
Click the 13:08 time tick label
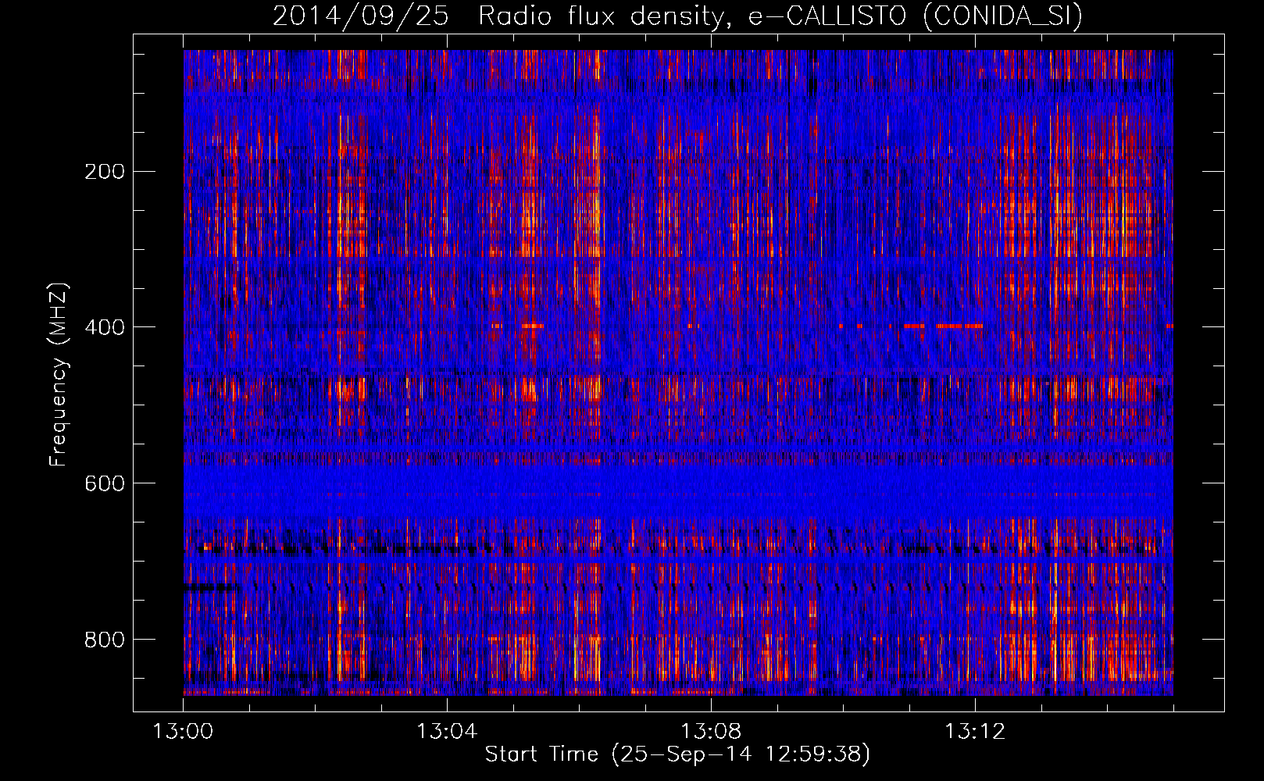coord(711,732)
